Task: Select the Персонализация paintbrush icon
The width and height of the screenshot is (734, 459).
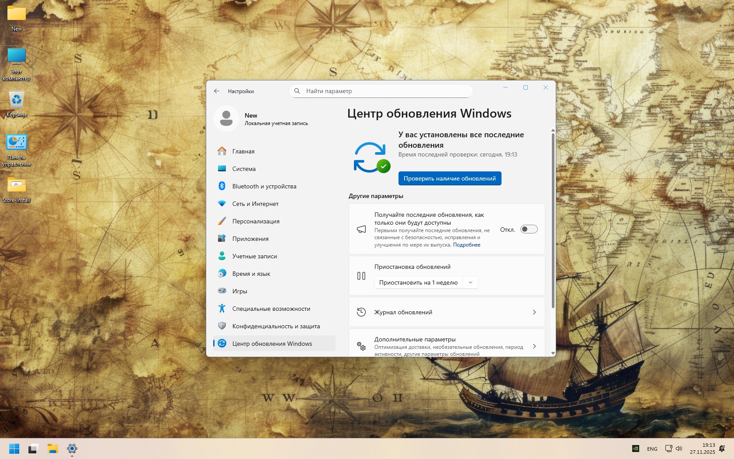Action: pyautogui.click(x=222, y=221)
